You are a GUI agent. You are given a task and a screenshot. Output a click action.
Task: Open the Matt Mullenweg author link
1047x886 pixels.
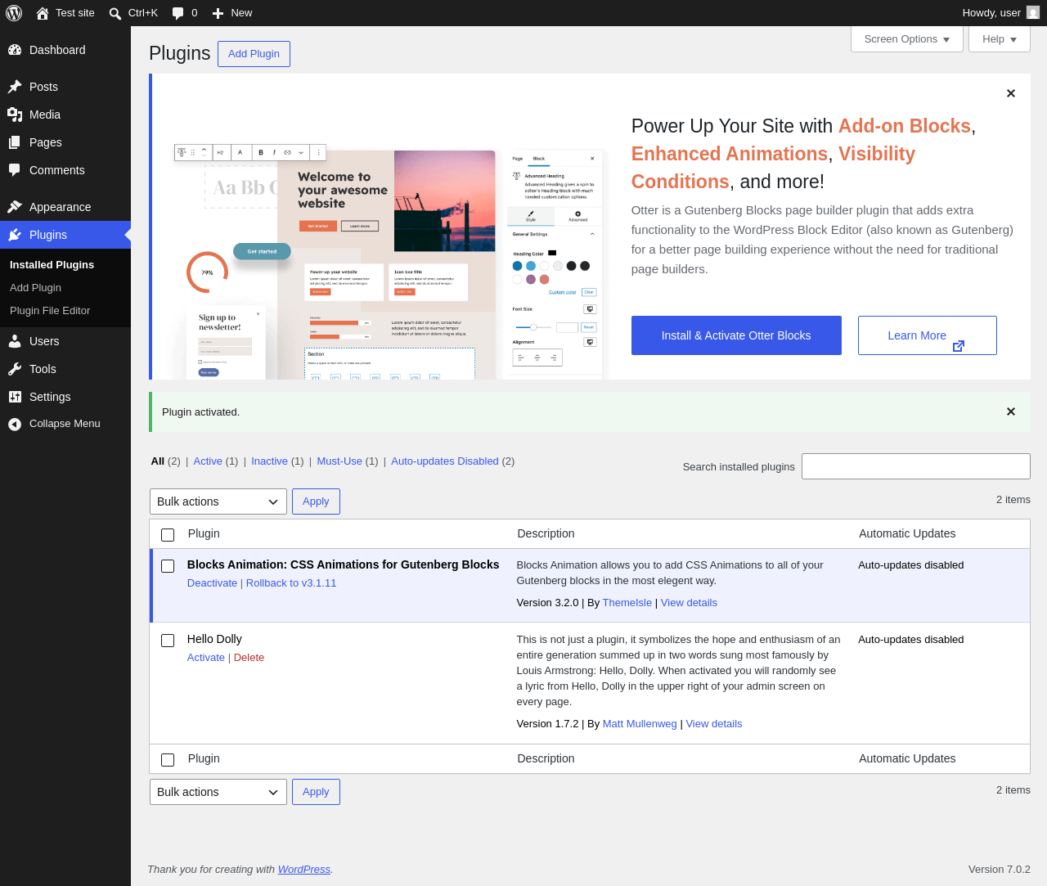coord(640,724)
